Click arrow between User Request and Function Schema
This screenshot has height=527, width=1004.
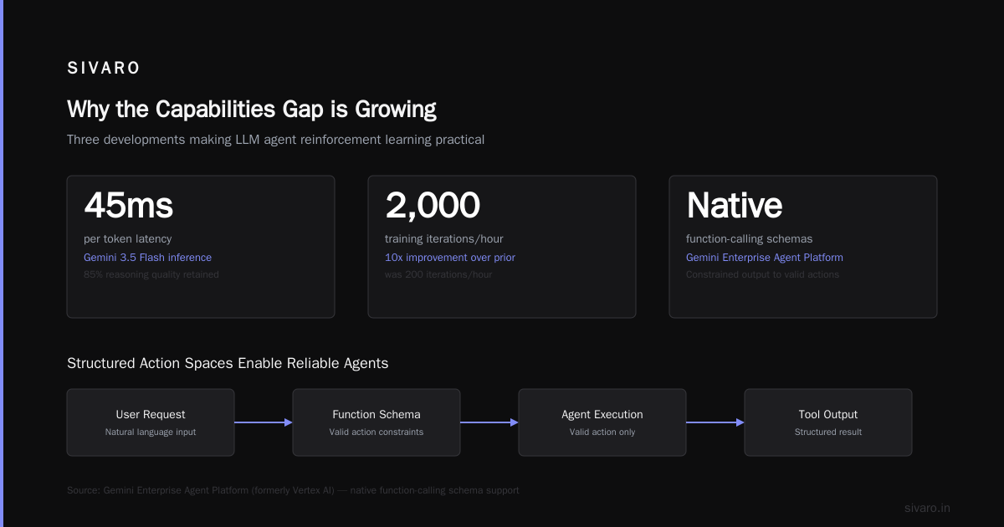coord(264,422)
